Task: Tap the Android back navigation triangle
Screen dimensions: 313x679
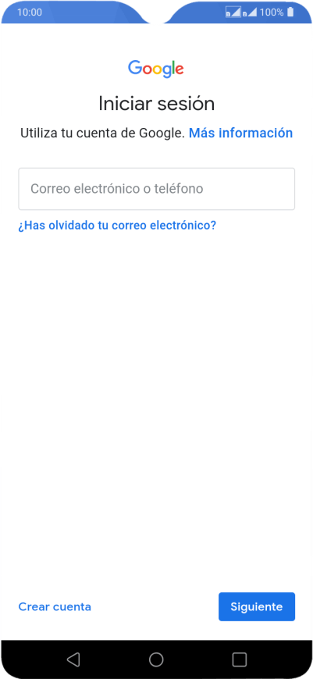Action: 73,659
